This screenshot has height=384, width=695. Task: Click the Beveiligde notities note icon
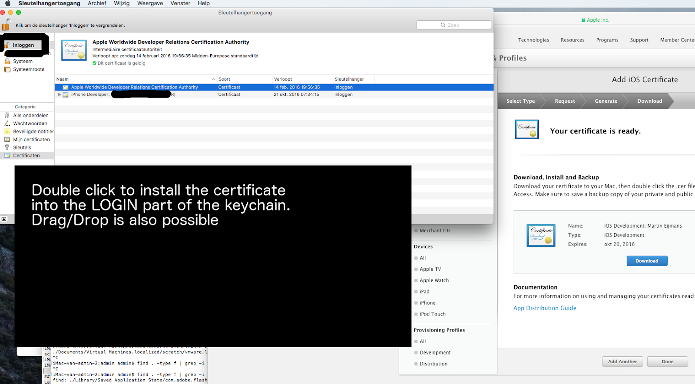tap(7, 131)
